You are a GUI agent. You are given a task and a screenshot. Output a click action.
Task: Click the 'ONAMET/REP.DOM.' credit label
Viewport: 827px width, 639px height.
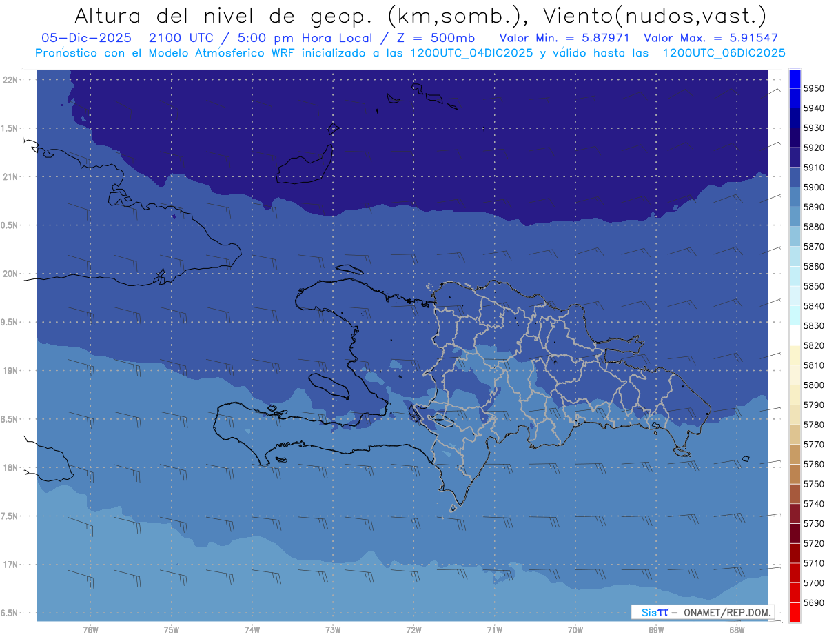click(x=726, y=612)
